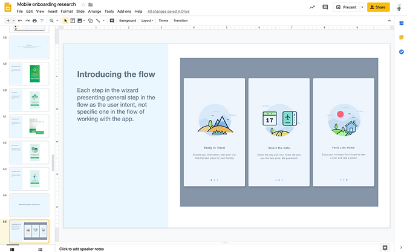407x252 pixels.
Task: Select the Shape tool
Action: [x=90, y=21]
